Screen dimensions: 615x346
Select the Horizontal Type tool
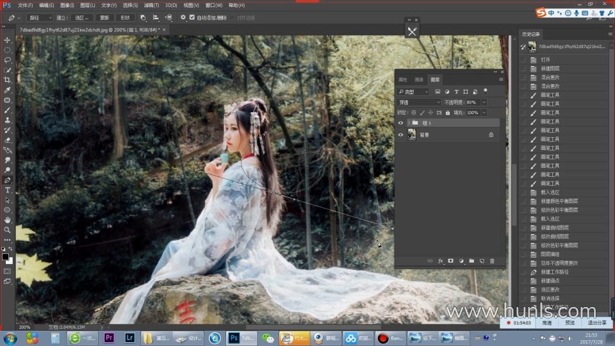7,190
